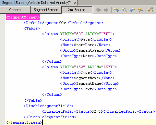This screenshot has height=125, width=156.
Task: Select the Xml Source tab
Action: (x=77, y=10)
